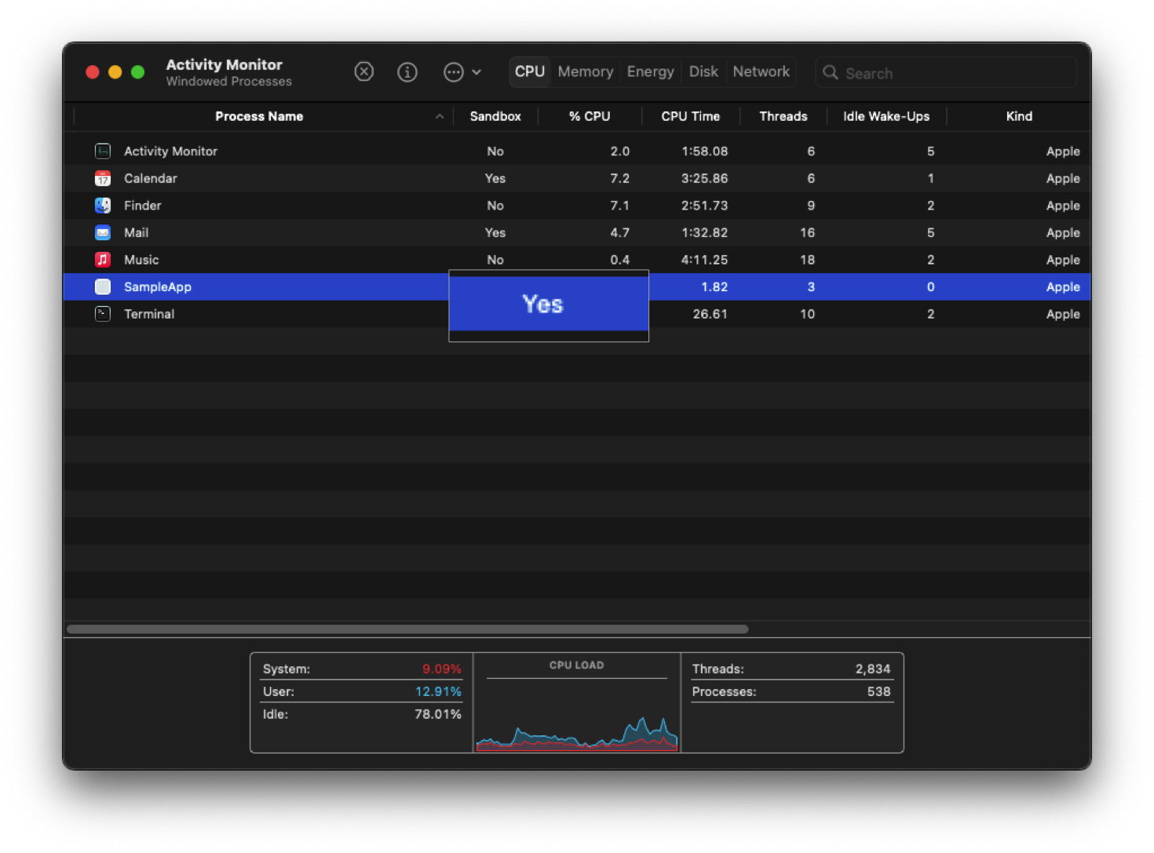The height and width of the screenshot is (853, 1154).
Task: Open the process Info (i) toolbar icon
Action: tap(407, 72)
